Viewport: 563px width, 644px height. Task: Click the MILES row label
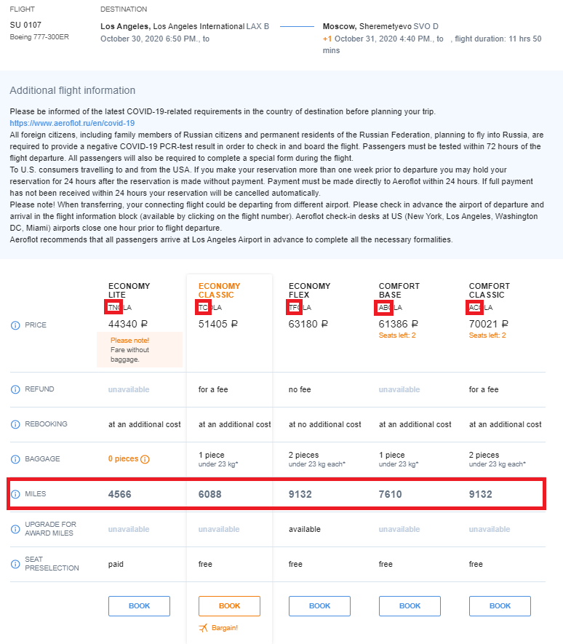point(36,493)
